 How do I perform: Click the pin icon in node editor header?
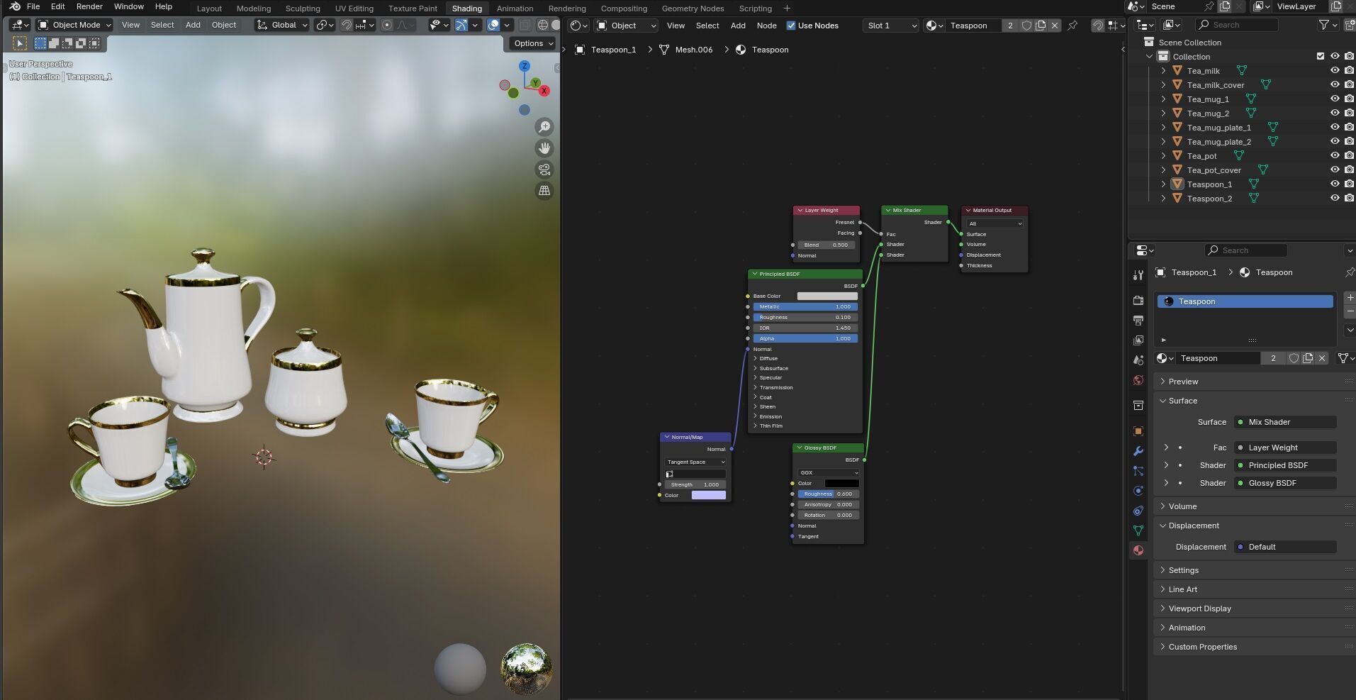pos(1072,26)
